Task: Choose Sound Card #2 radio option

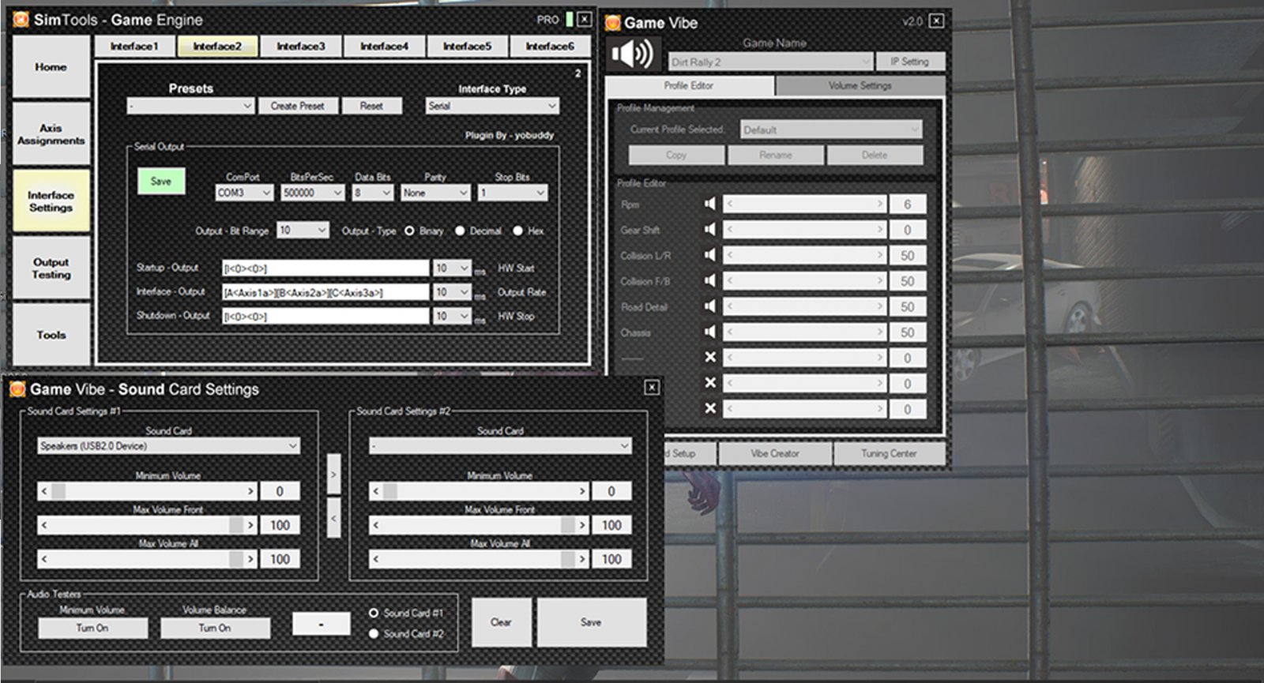Action: [374, 633]
